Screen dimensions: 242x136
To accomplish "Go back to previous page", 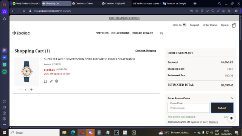I will point(12,11).
